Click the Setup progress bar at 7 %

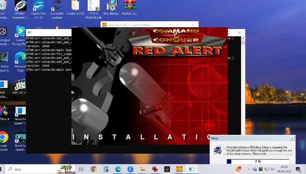tap(258, 161)
